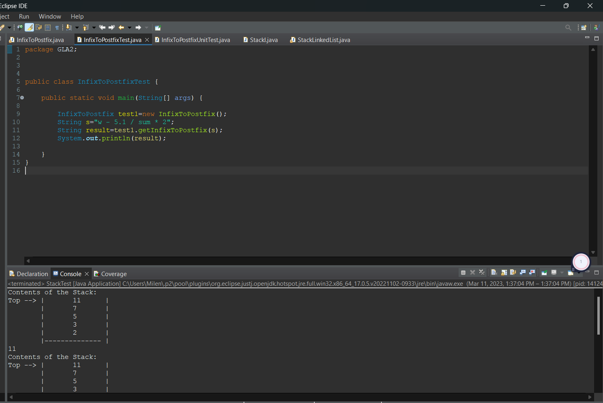Open the Back history dropdown arrow
This screenshot has height=403, width=603.
(x=129, y=27)
